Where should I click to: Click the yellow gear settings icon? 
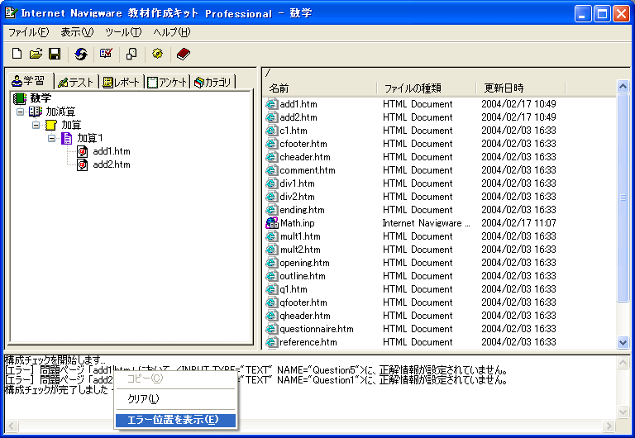tap(158, 54)
